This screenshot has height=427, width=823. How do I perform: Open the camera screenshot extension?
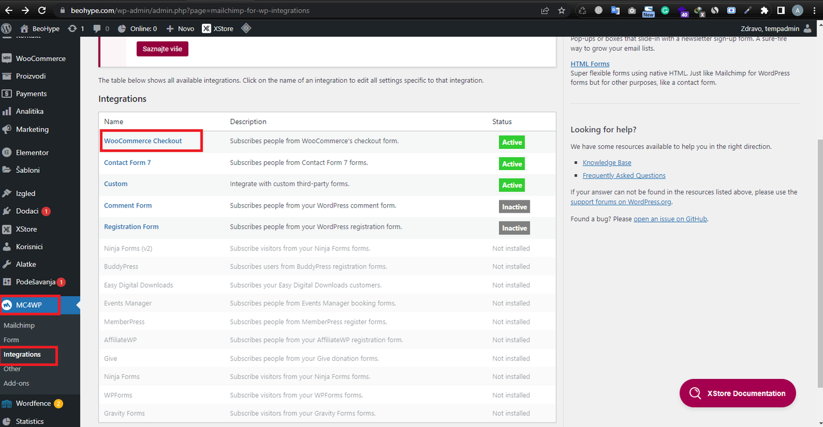click(632, 10)
